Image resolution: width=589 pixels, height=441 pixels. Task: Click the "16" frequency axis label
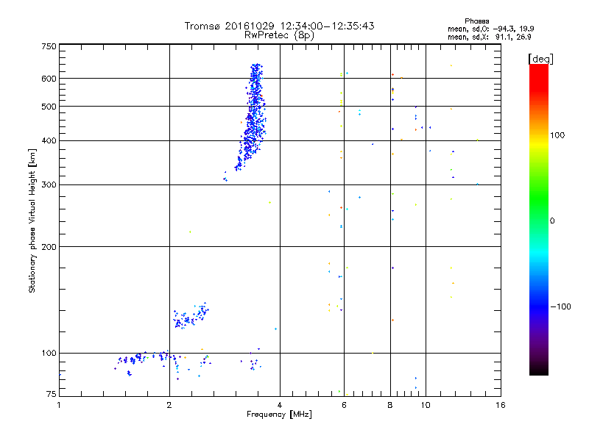[501, 405]
